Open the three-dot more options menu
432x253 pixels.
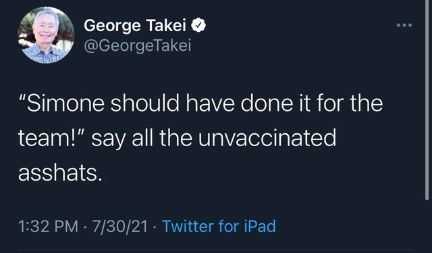click(404, 25)
